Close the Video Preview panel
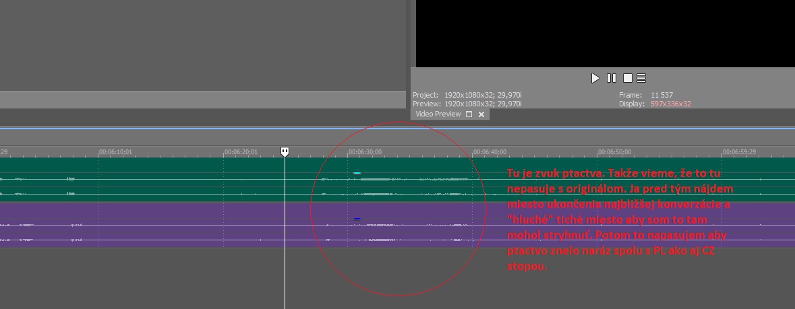The width and height of the screenshot is (795, 309). pos(481,114)
